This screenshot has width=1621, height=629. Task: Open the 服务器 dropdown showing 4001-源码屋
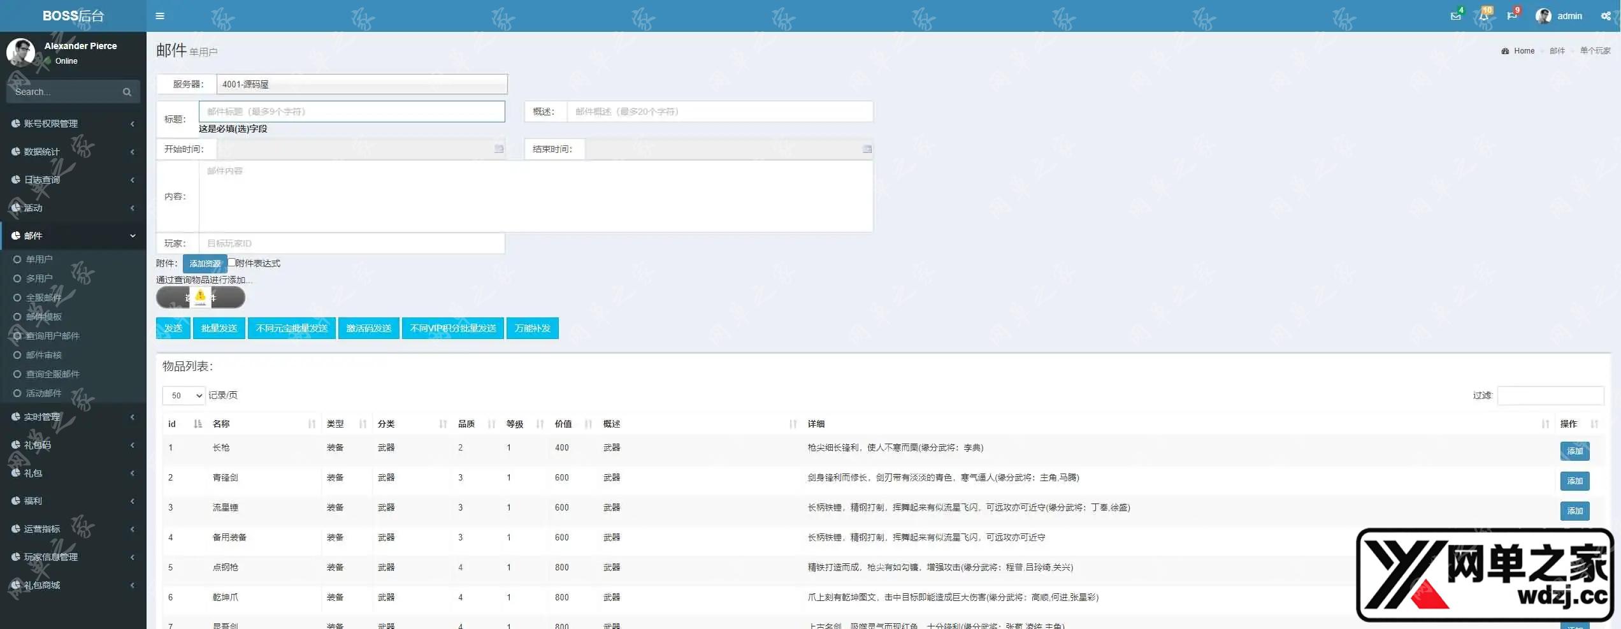[x=361, y=83]
